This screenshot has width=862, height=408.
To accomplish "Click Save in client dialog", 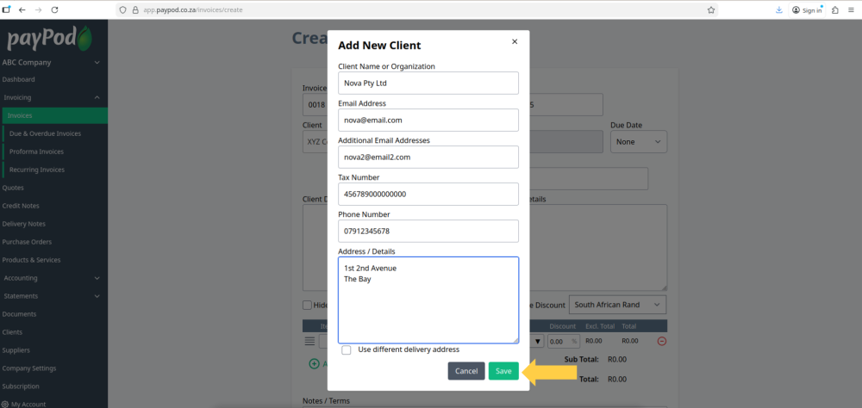I will coord(503,371).
